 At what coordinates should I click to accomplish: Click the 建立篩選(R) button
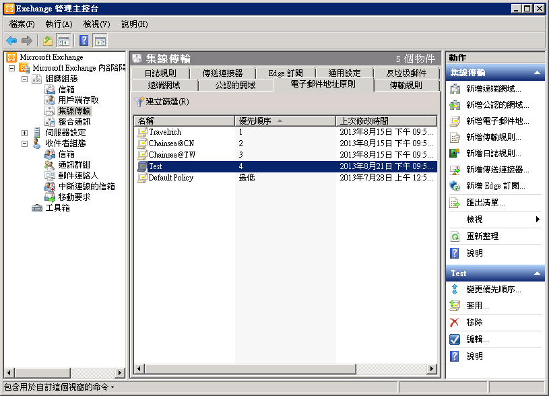click(162, 102)
